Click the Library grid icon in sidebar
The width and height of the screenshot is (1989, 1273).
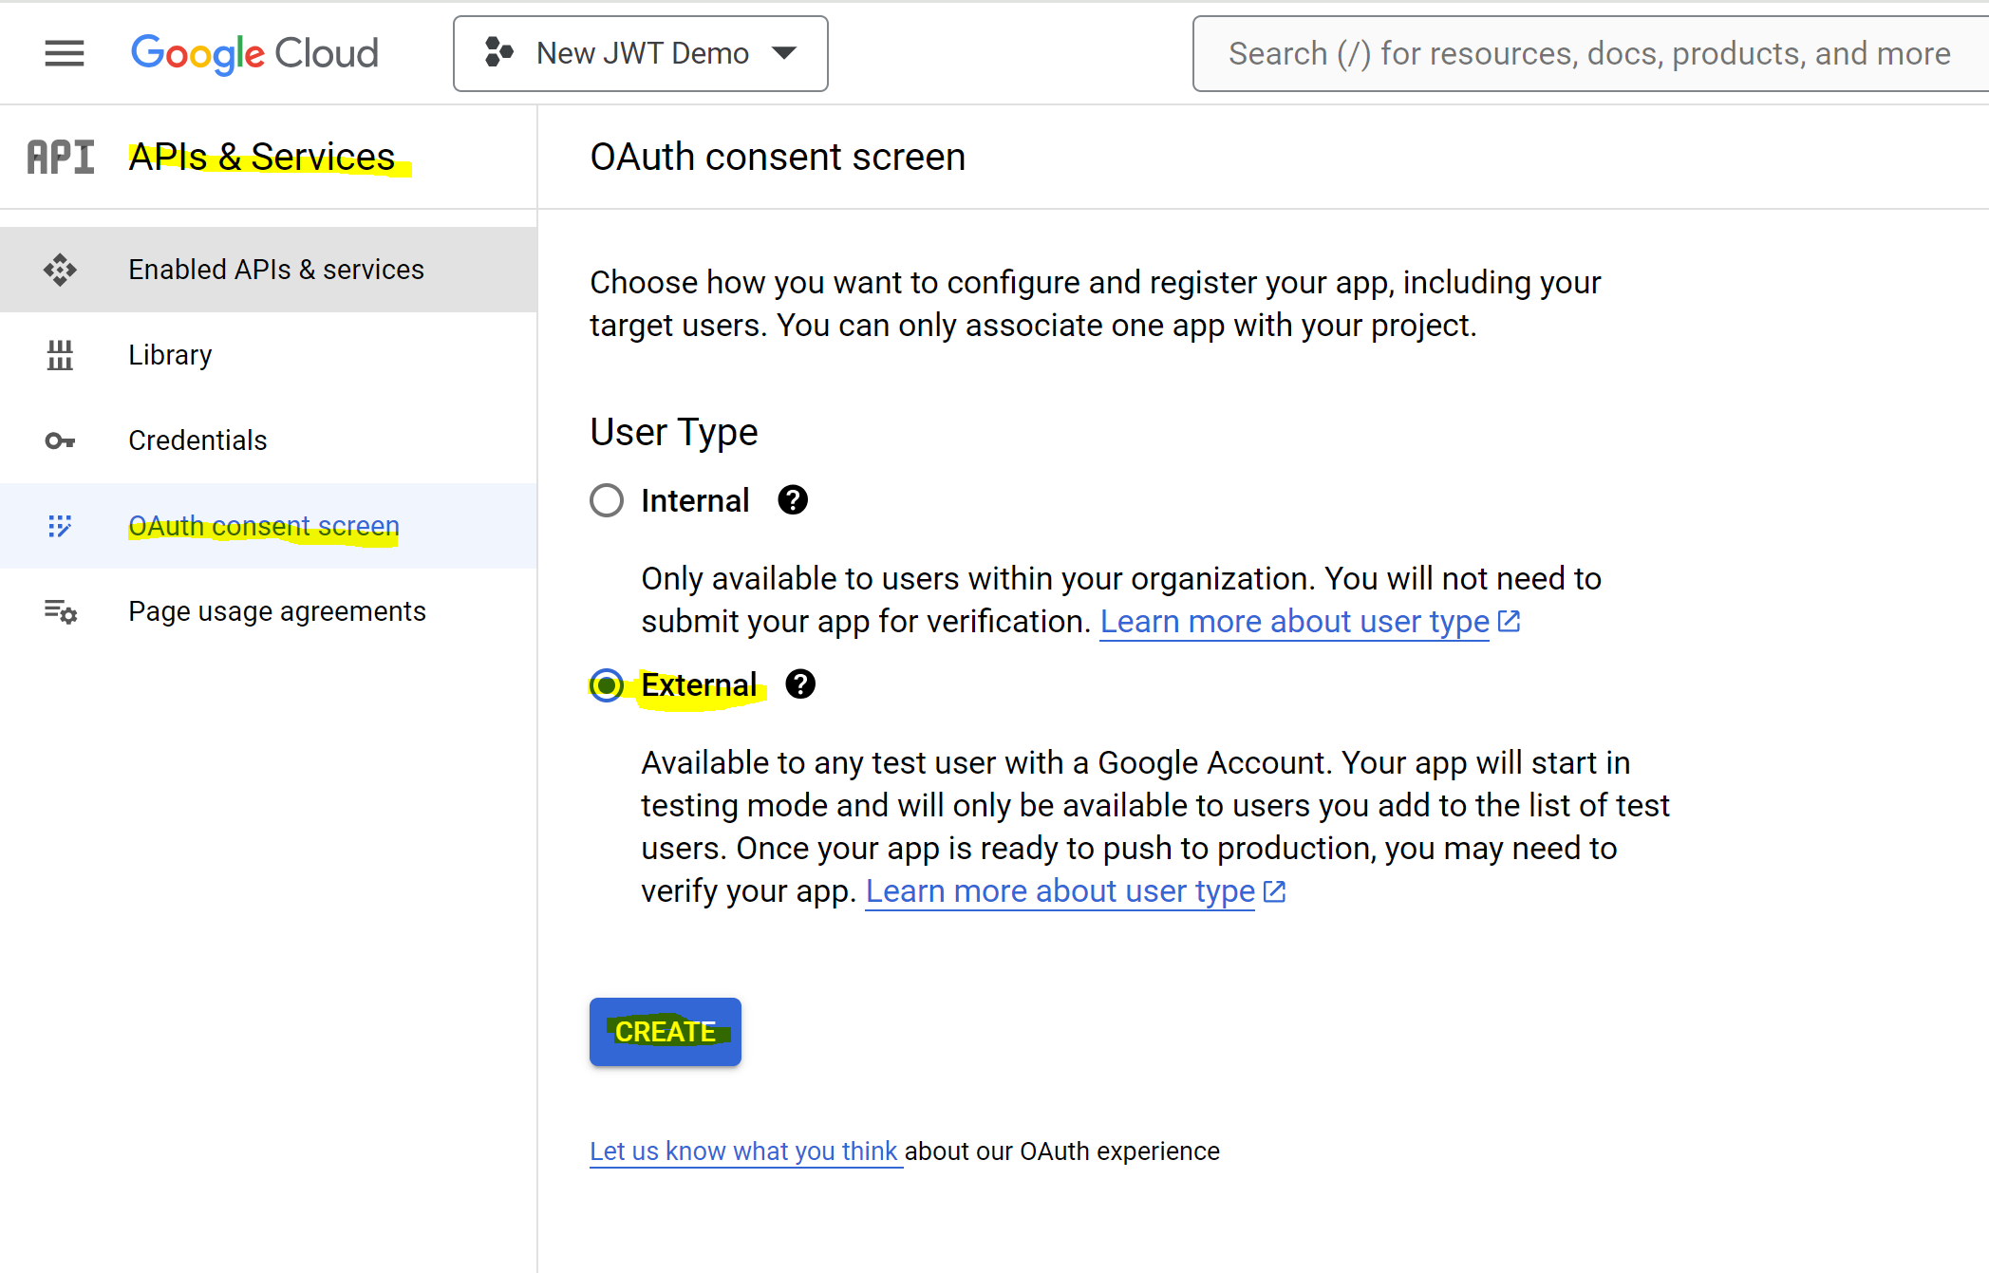point(60,355)
